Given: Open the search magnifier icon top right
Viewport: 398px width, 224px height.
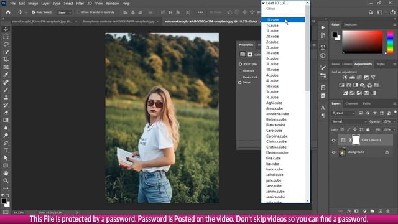Looking at the screenshot, I should coord(371,12).
